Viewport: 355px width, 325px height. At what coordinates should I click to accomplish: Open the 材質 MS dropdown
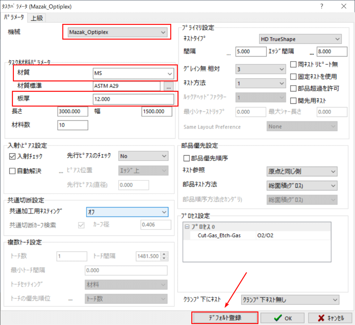click(x=133, y=73)
